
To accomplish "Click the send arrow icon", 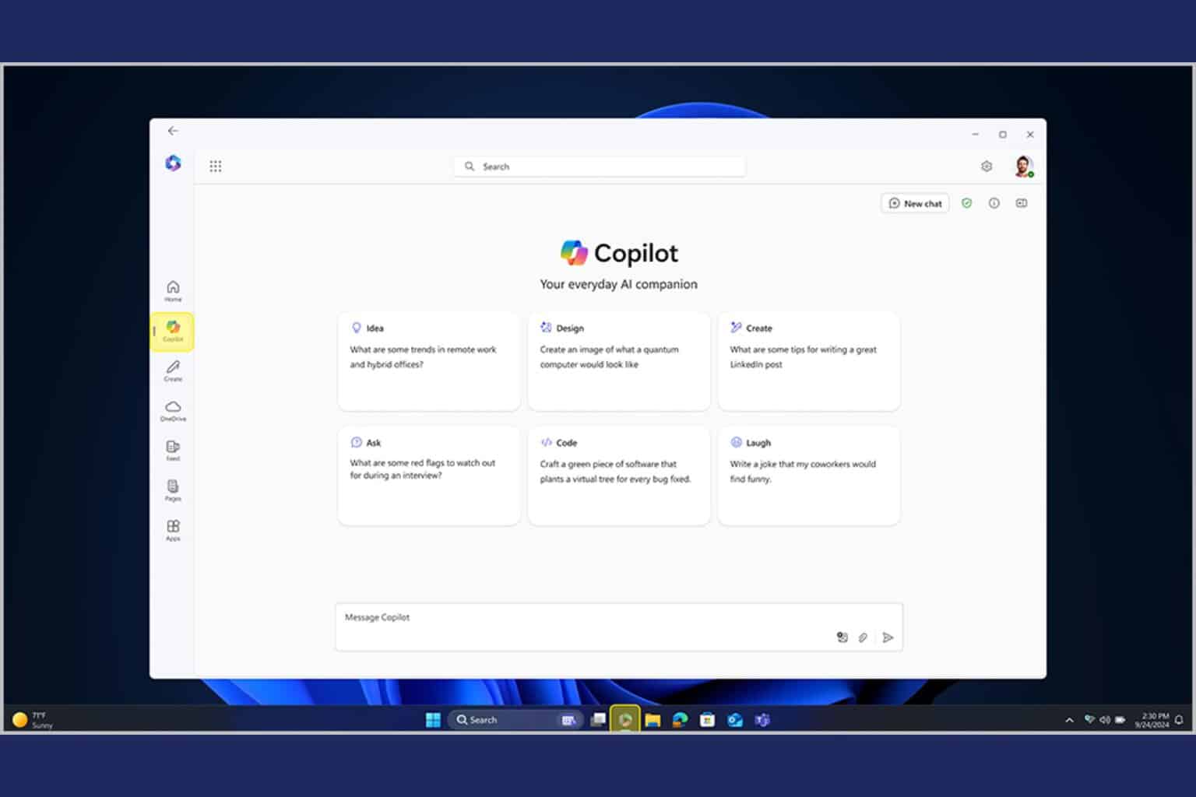I will [x=888, y=637].
